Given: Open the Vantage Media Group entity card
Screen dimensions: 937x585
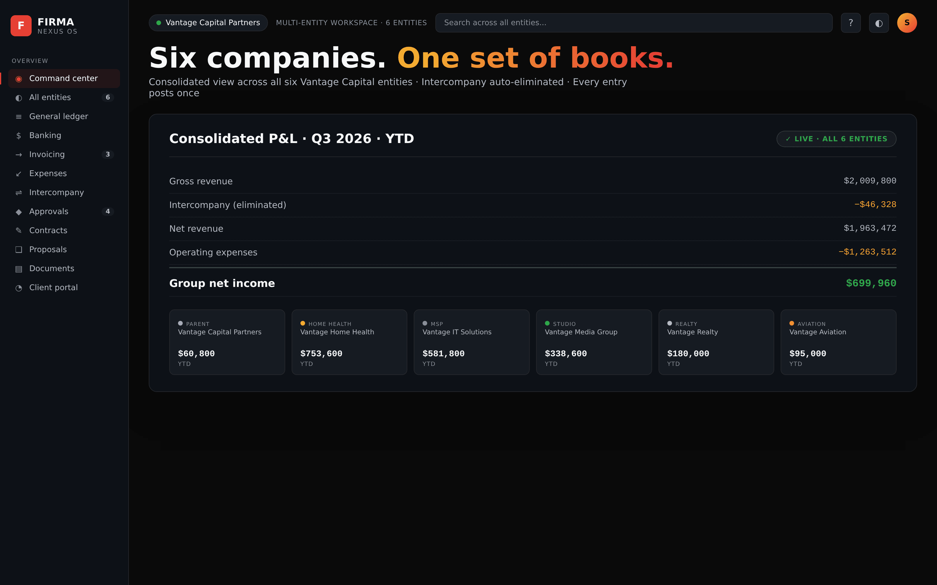Looking at the screenshot, I should (594, 342).
